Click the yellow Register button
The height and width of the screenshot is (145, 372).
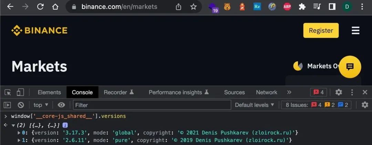(321, 30)
